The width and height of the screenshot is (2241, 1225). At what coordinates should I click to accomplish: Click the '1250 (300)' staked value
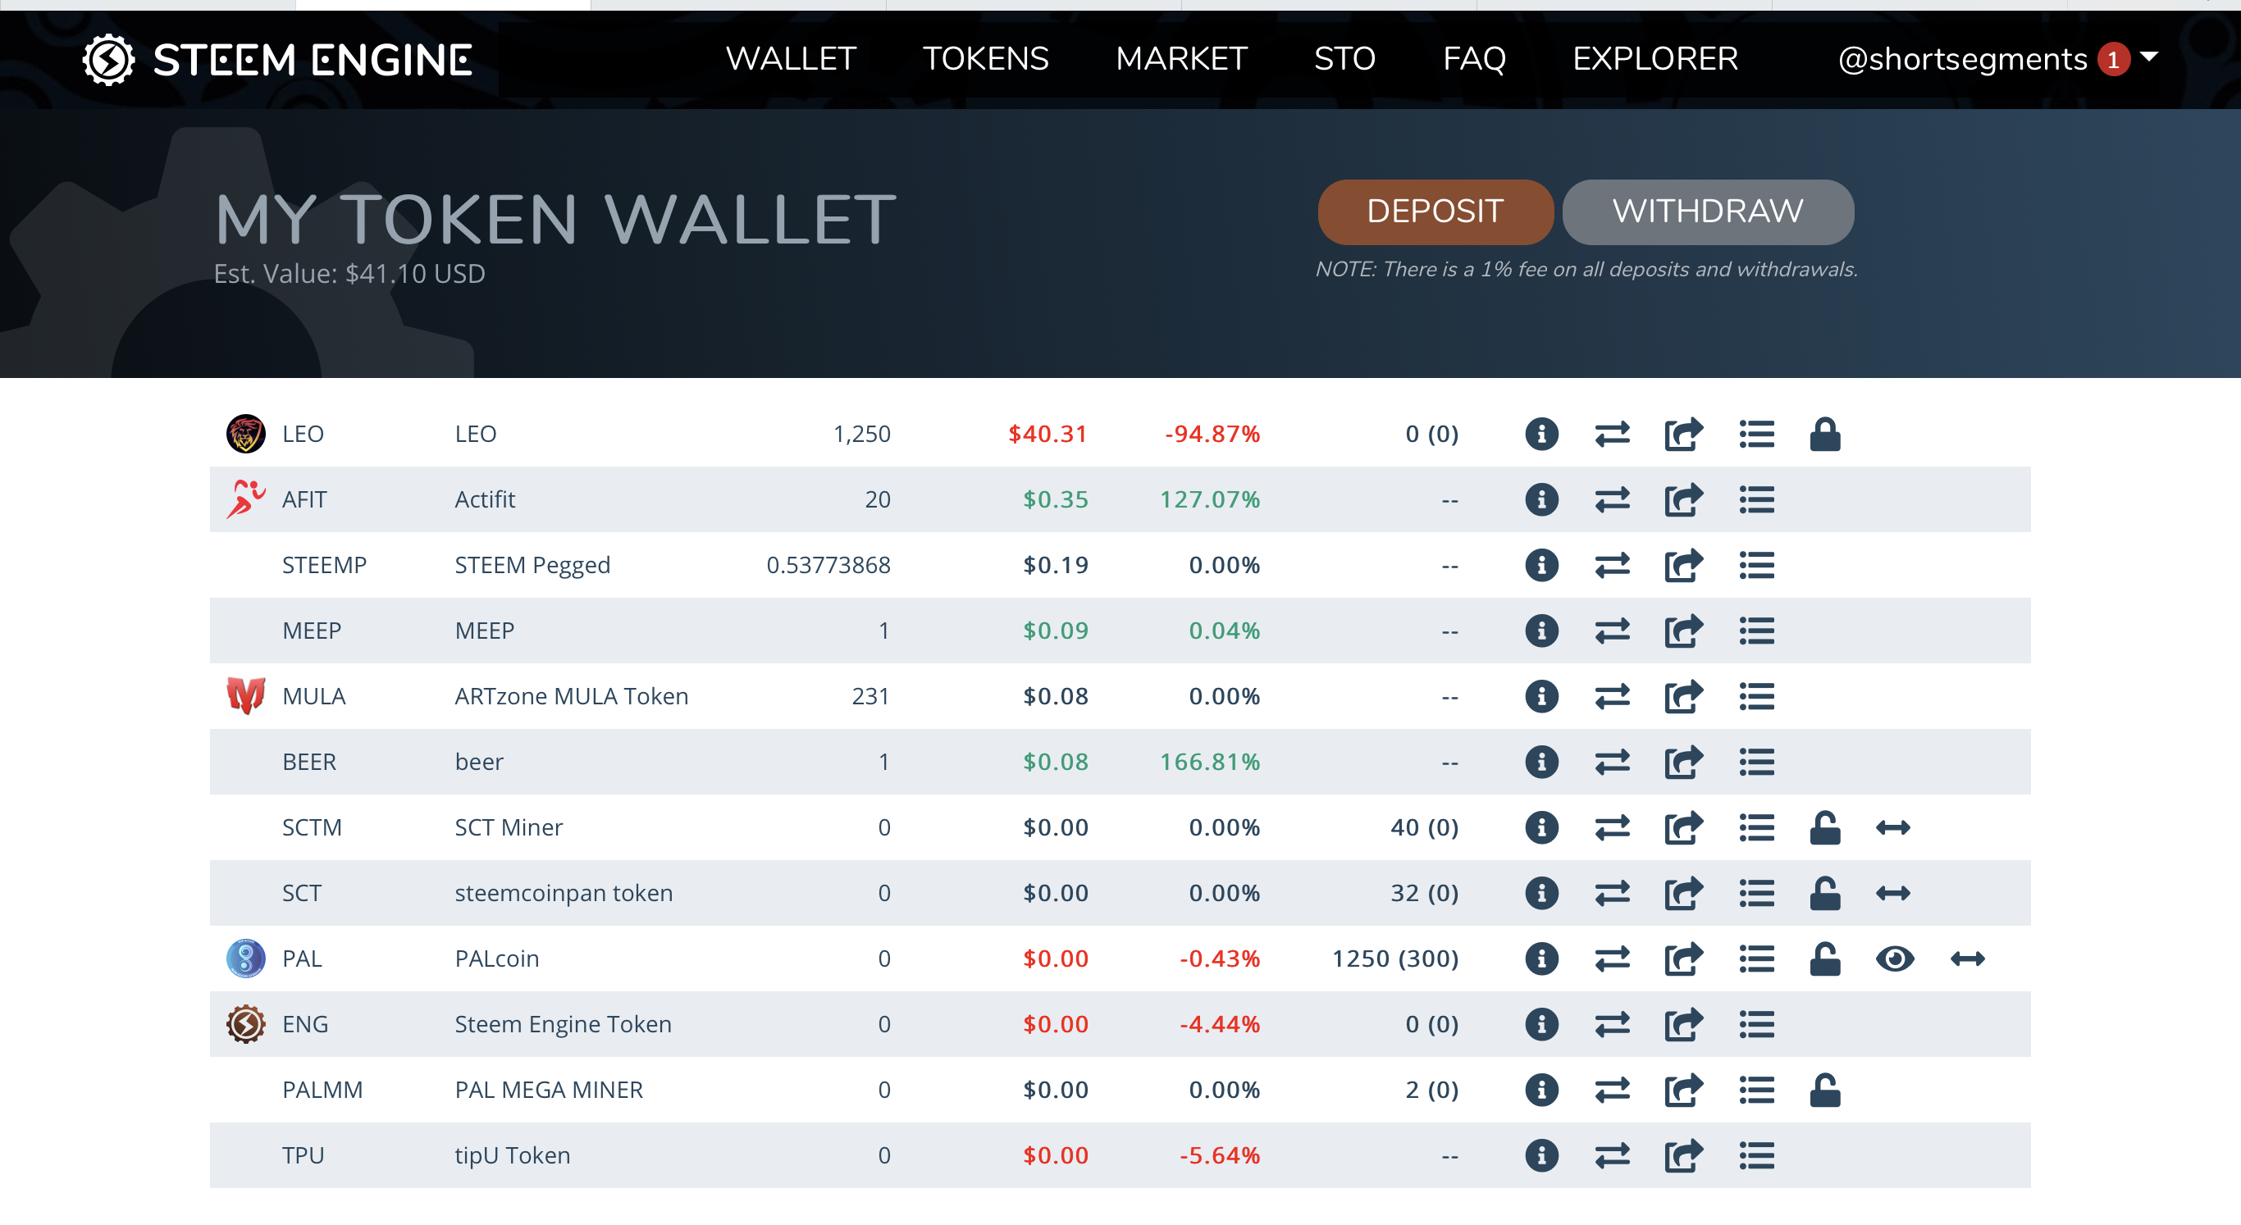pyautogui.click(x=1395, y=959)
